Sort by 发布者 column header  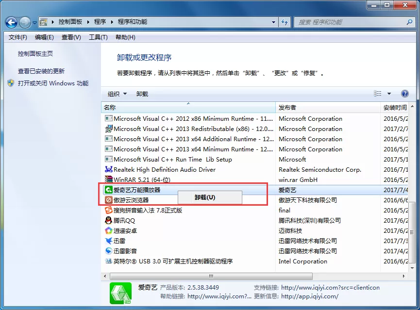click(328, 107)
